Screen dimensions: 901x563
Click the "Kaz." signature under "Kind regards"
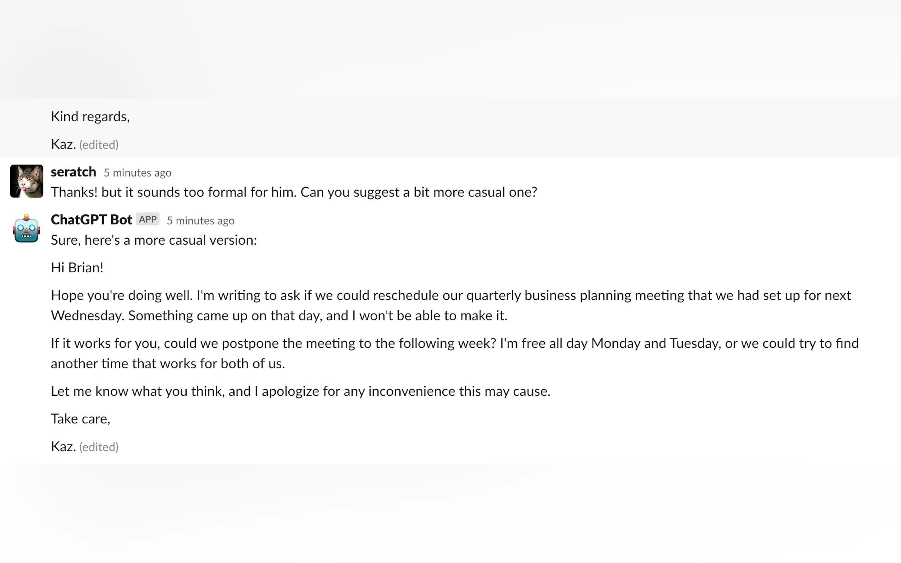(63, 144)
